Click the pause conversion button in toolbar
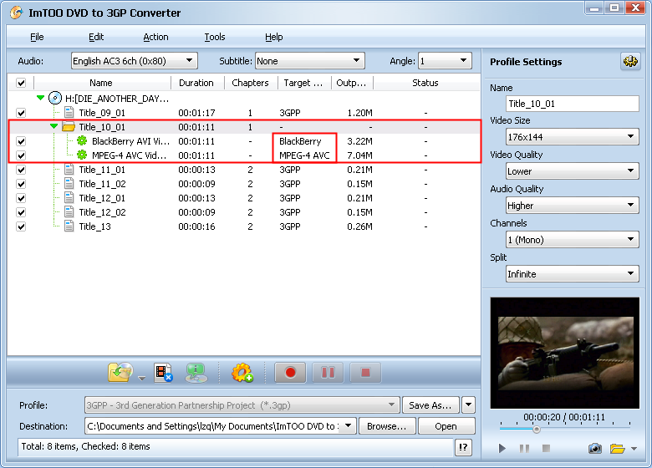This screenshot has width=652, height=468. [328, 373]
